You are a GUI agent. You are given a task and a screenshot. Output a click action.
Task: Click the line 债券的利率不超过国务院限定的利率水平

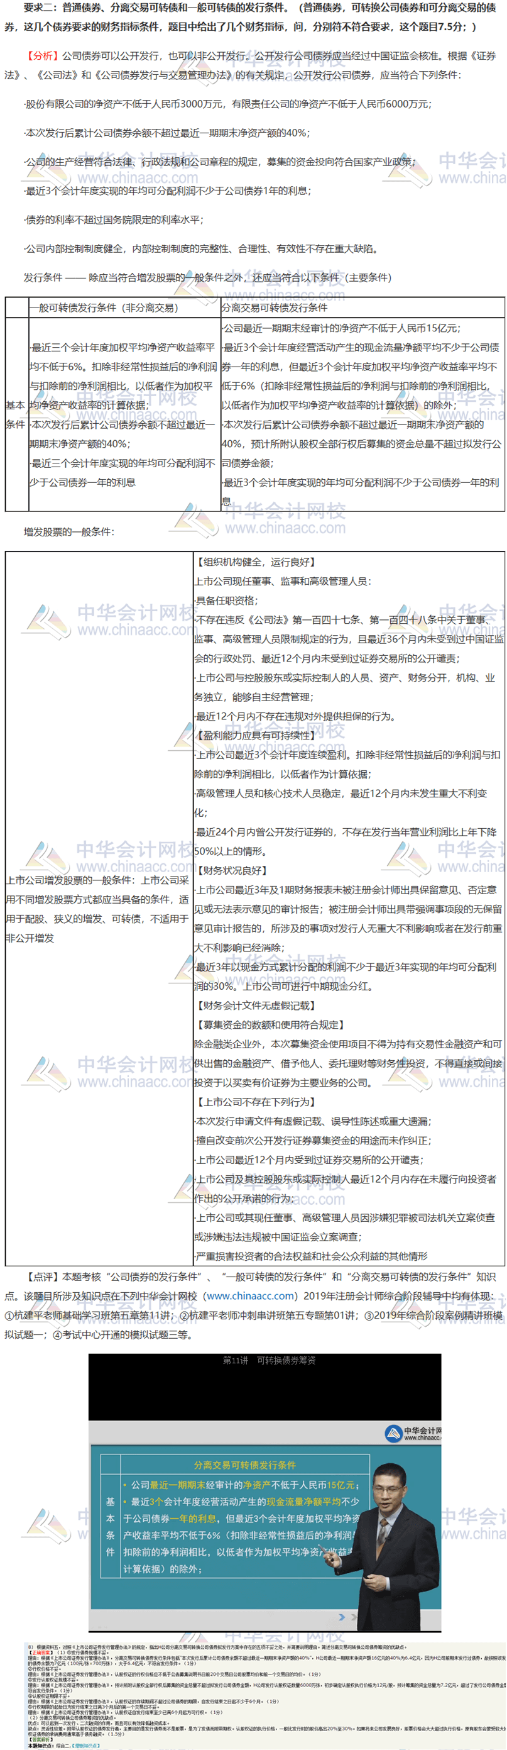tap(113, 220)
